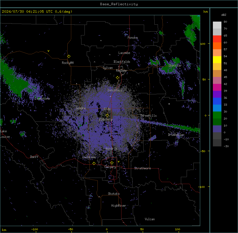The width and height of the screenshot is (238, 233).
Task: Click the Innisfail city label
Action: 115,90
